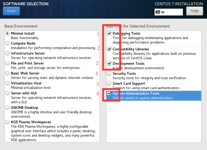Click "Minimal virtualization host." description text
The height and width of the screenshot is (150, 207).
31,88
